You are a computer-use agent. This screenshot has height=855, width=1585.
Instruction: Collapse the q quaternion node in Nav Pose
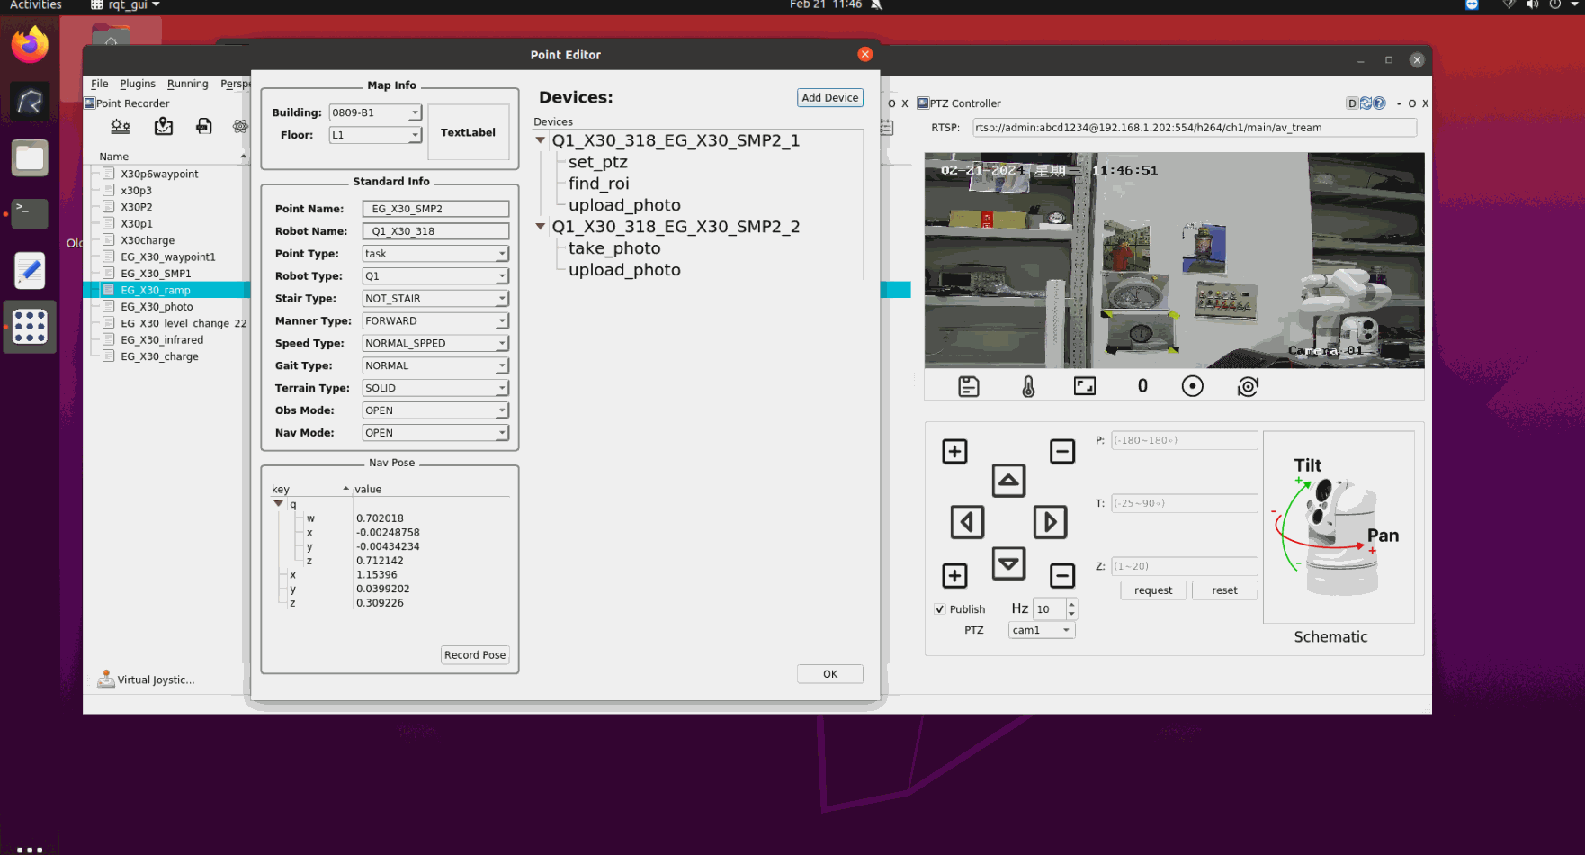coord(279,504)
